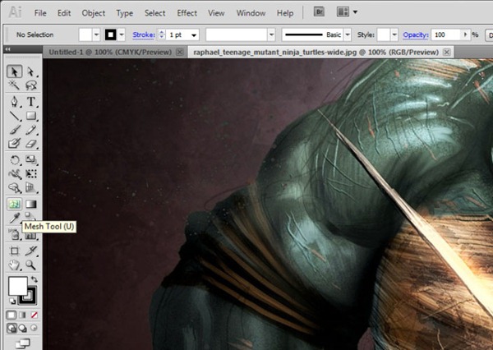Select the Eraser tool
The image size is (493, 350).
click(31, 144)
